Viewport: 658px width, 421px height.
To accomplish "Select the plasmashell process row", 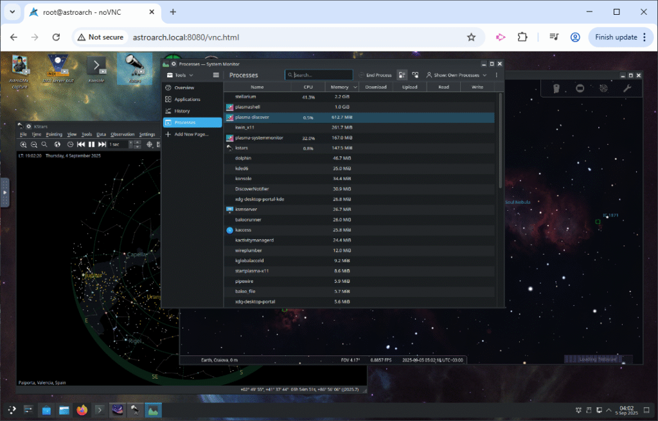I will [x=359, y=107].
